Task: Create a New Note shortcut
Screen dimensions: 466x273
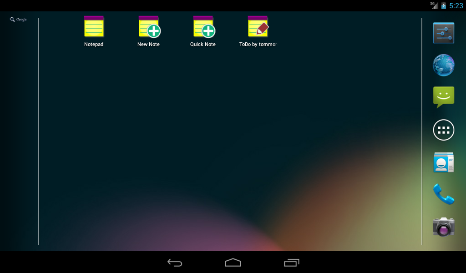Action: (x=148, y=28)
